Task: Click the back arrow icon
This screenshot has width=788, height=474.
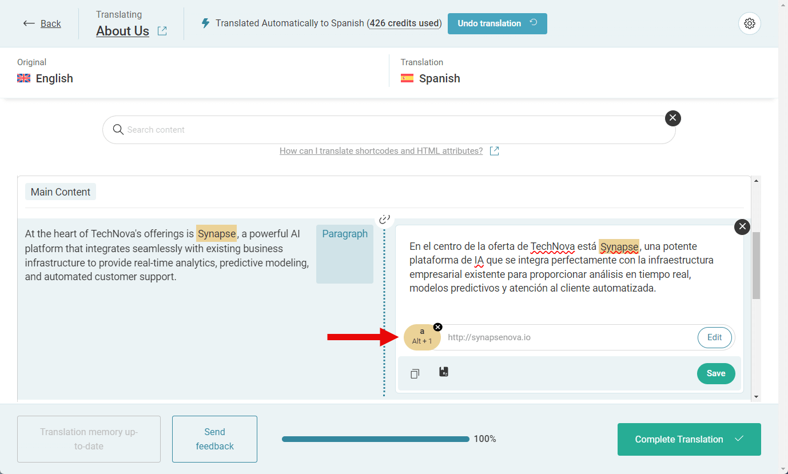Action: [x=29, y=23]
